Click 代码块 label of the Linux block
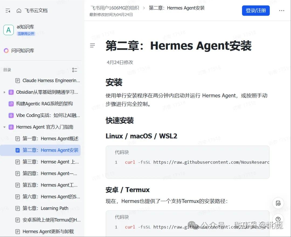 tap(122, 152)
